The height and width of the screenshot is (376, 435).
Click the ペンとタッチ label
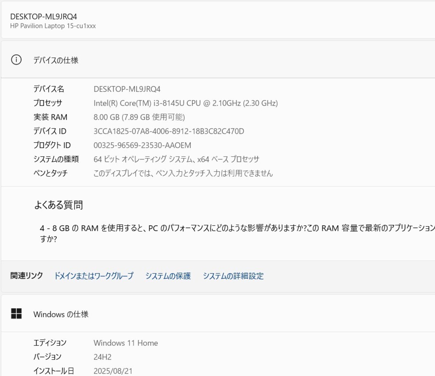pos(51,173)
